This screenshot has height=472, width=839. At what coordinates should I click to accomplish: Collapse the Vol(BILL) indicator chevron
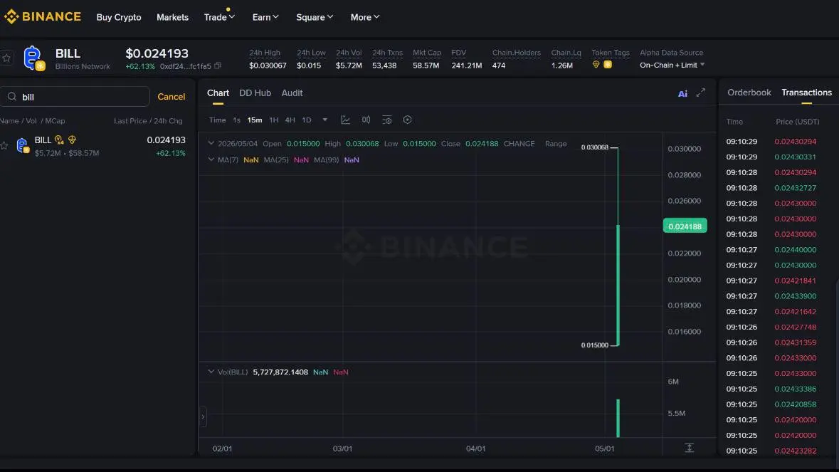pos(211,372)
